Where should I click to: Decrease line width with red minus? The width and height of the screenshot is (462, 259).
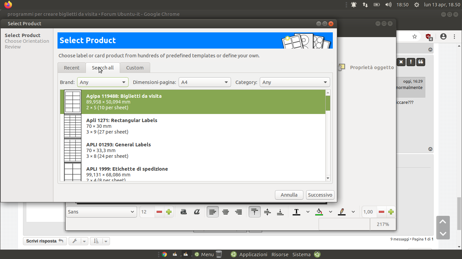[382, 212]
